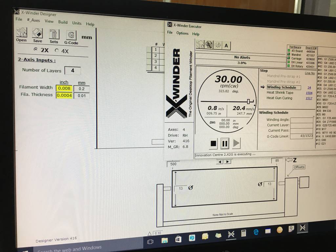Open File Explorer from taskbar
The height and width of the screenshot is (252, 336).
[x=164, y=240]
